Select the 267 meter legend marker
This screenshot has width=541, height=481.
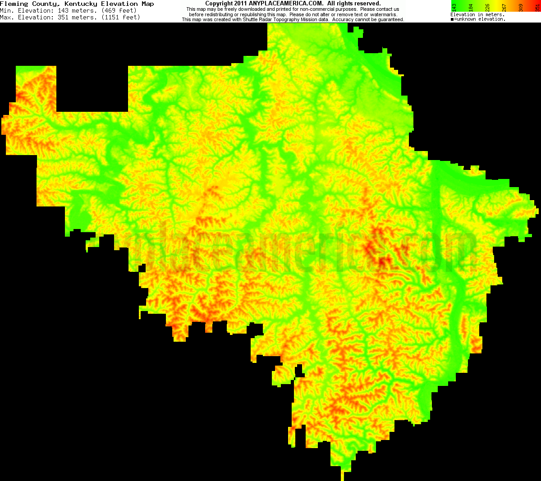pyautogui.click(x=504, y=7)
